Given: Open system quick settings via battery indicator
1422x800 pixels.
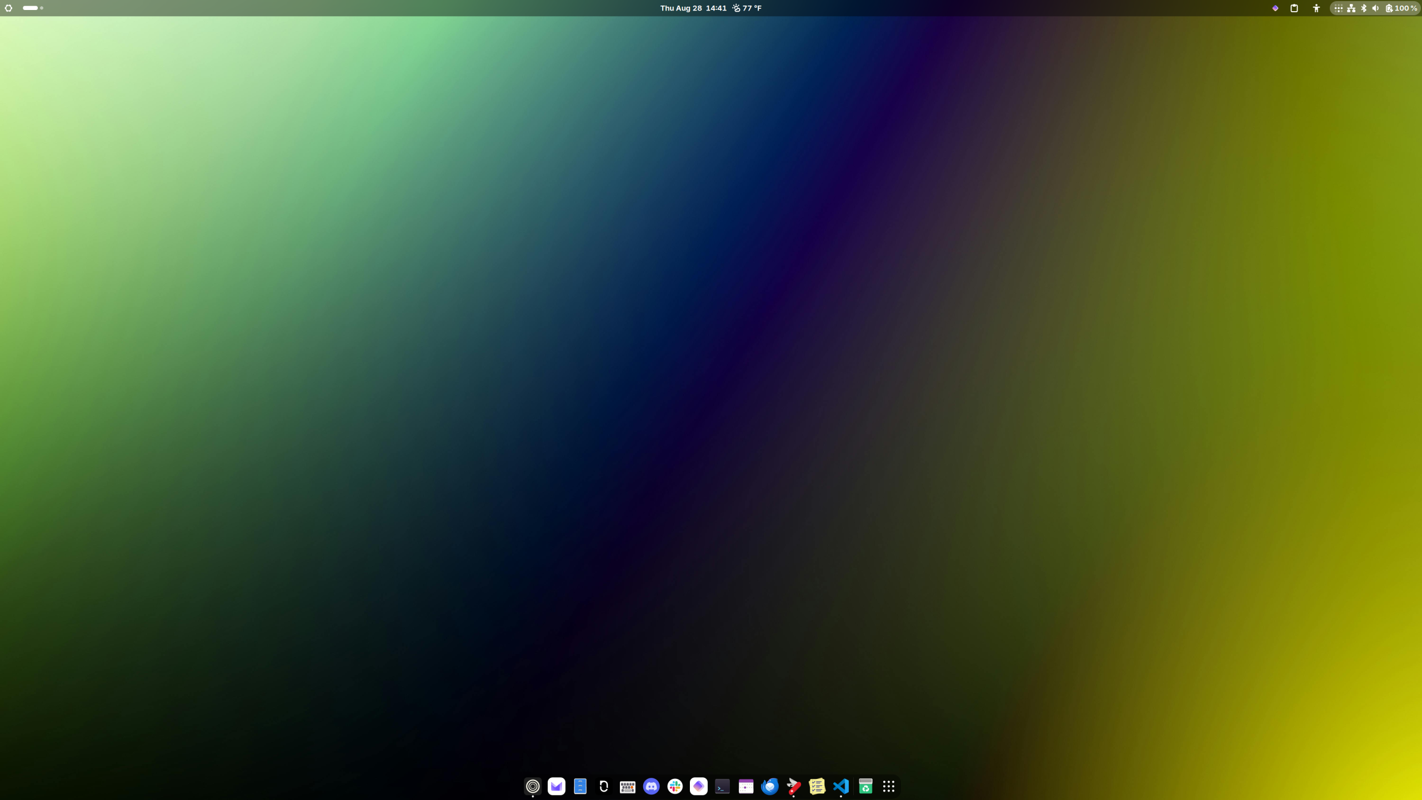Looking at the screenshot, I should tap(1401, 8).
